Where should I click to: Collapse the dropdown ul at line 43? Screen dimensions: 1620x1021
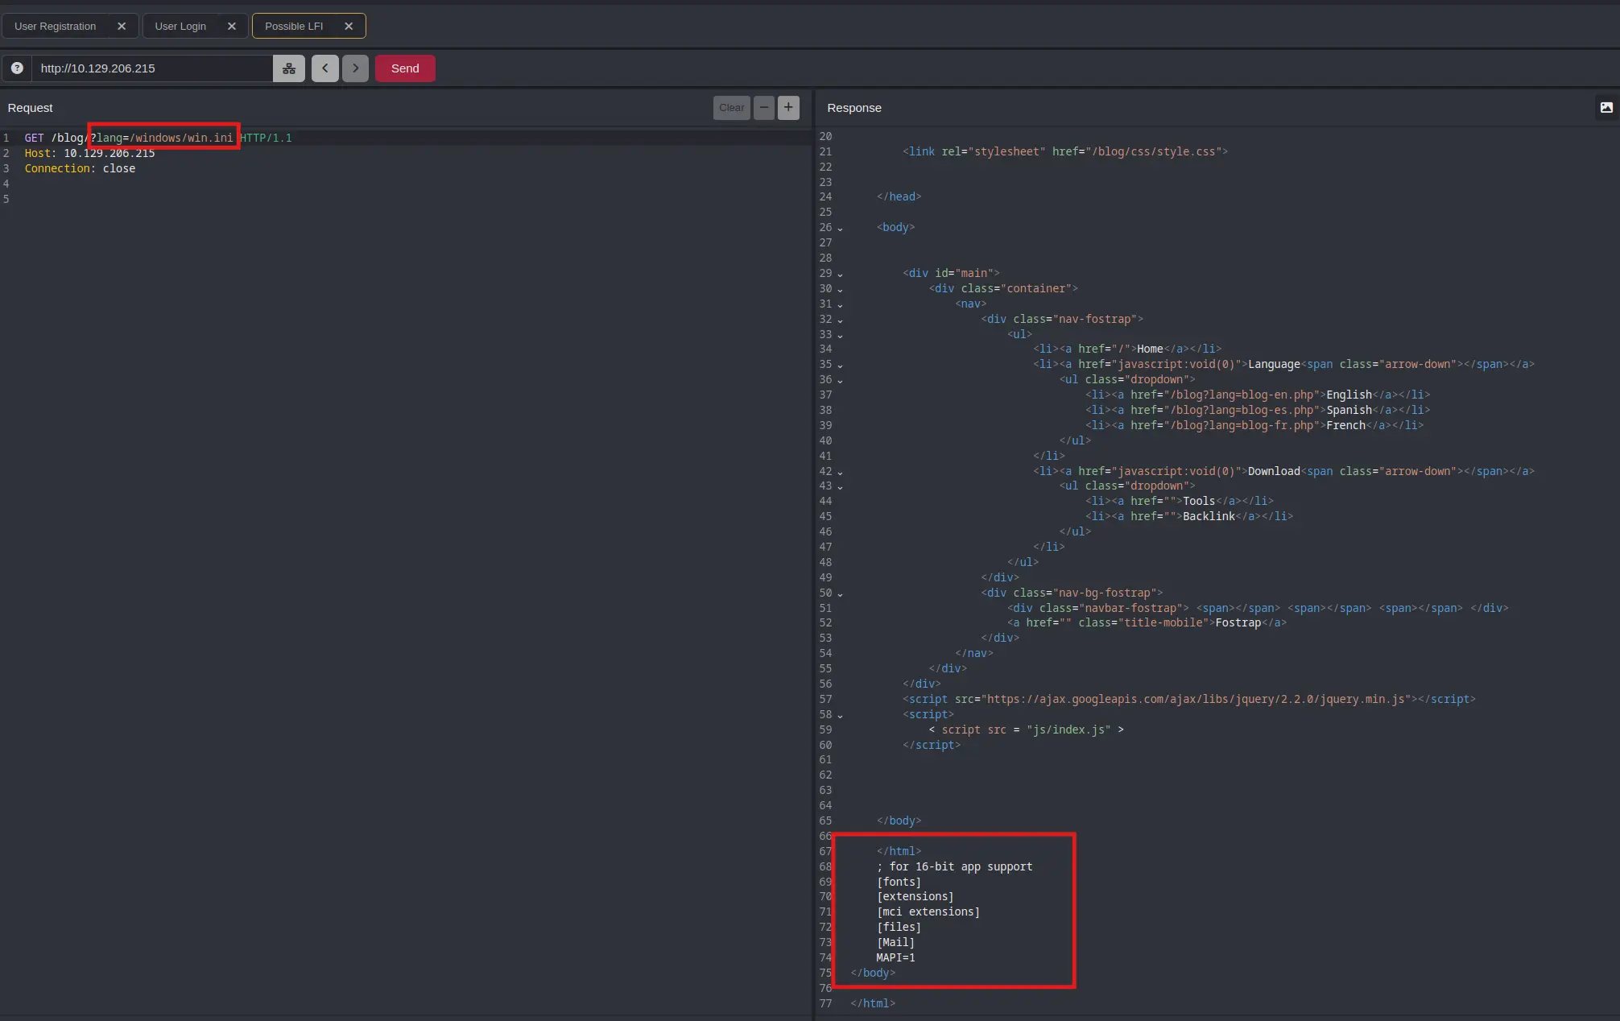840,487
